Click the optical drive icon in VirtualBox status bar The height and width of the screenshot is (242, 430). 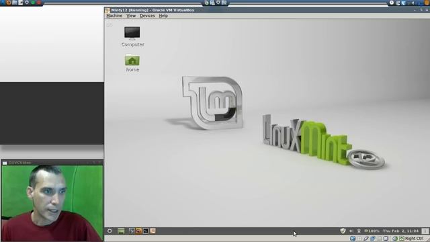pyautogui.click(x=359, y=239)
